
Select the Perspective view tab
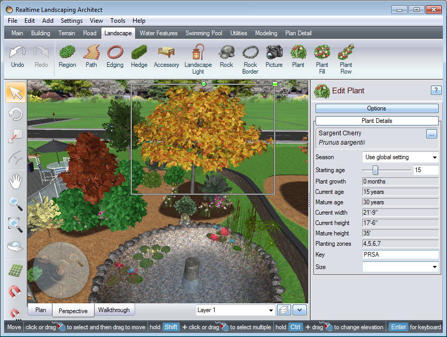[73, 311]
